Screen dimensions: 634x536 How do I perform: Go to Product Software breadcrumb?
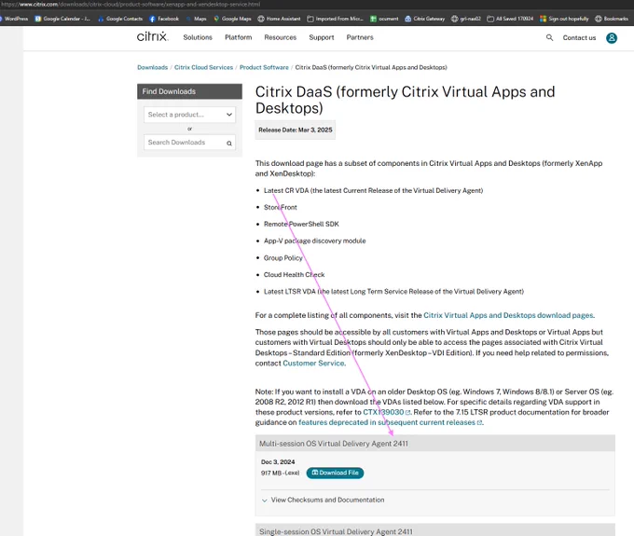coord(264,67)
